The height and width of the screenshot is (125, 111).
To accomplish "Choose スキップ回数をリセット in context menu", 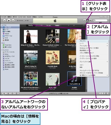I will 93,53.
